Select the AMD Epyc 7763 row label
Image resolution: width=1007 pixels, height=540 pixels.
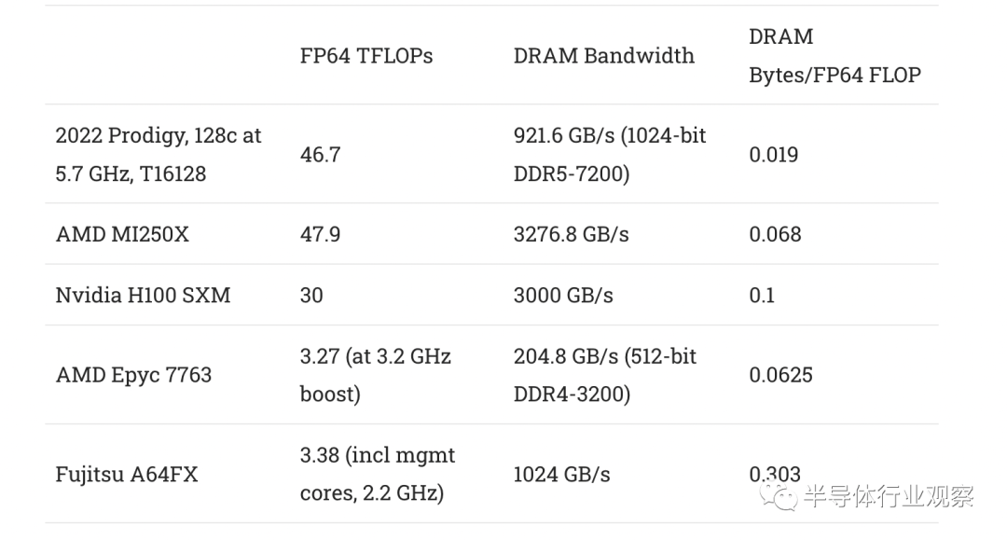pyautogui.click(x=133, y=375)
